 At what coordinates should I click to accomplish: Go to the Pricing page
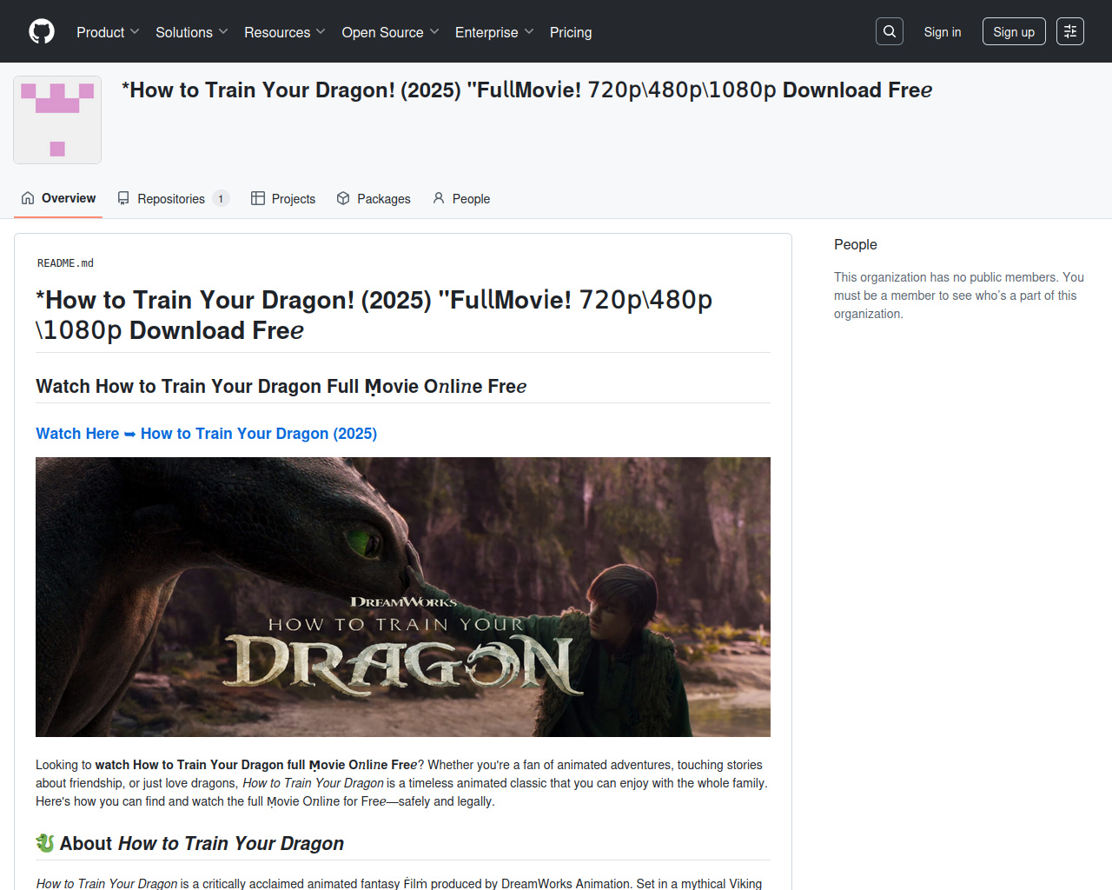click(571, 32)
